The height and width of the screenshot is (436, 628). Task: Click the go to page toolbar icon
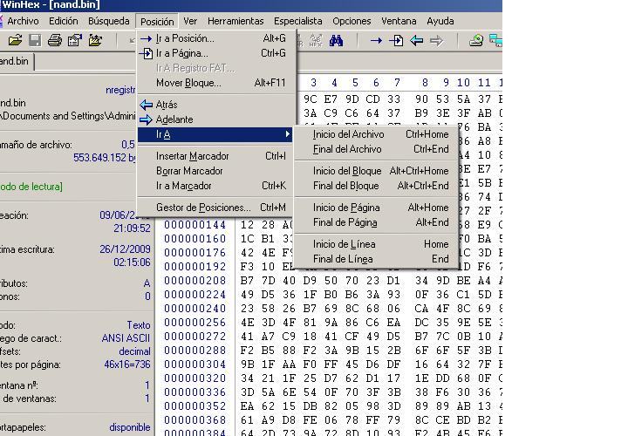coord(397,40)
